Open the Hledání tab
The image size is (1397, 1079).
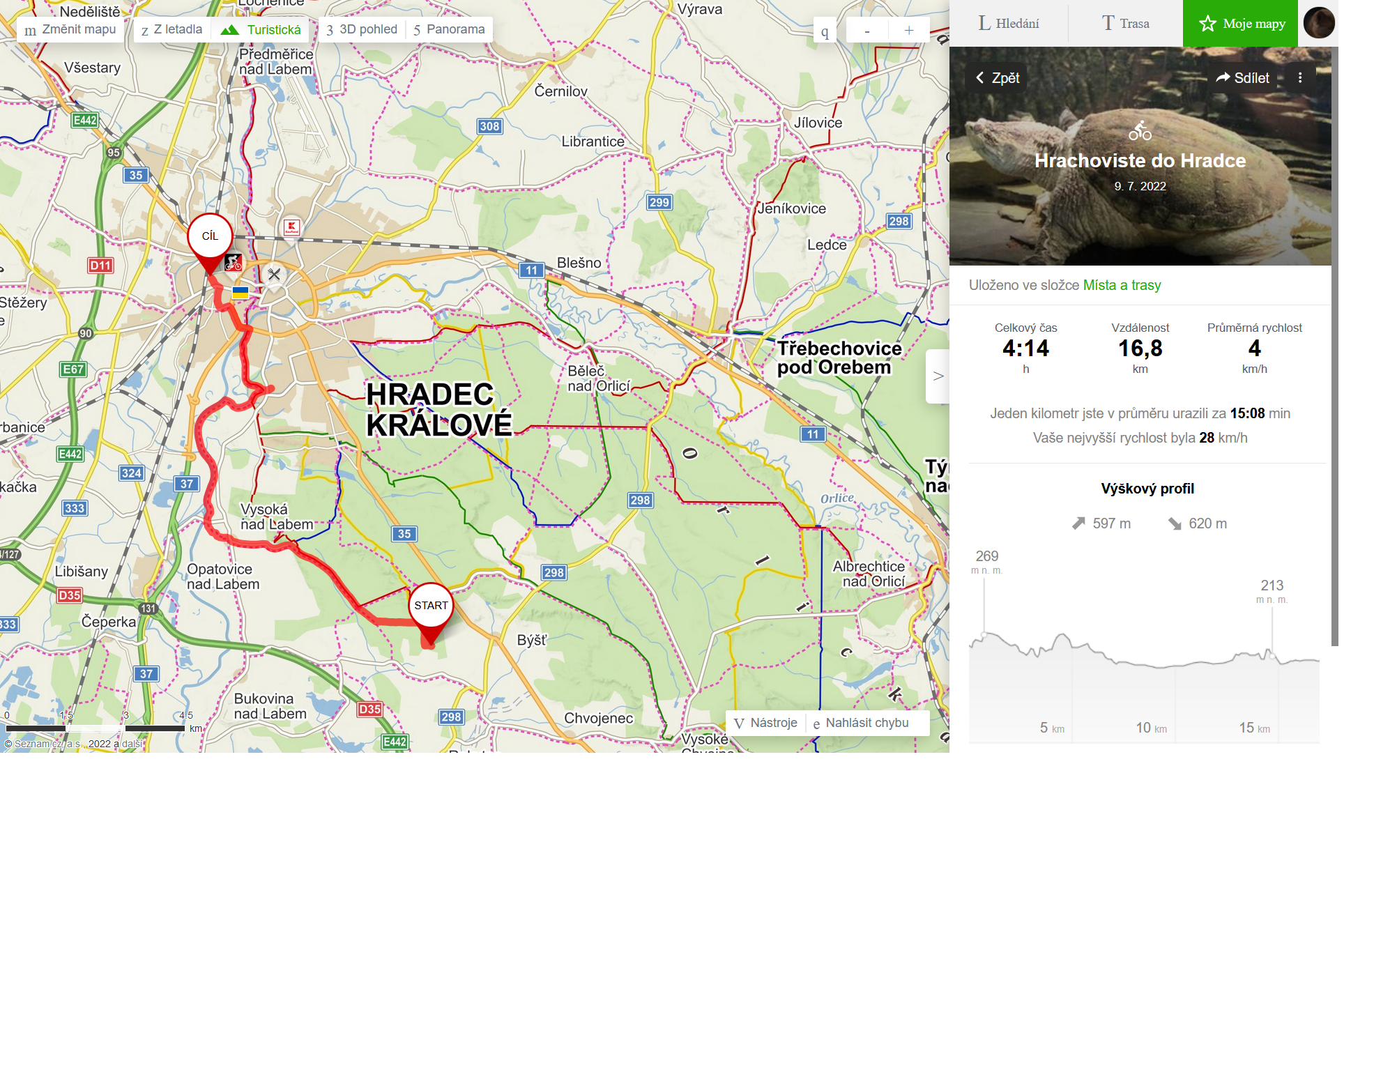pyautogui.click(x=1009, y=23)
